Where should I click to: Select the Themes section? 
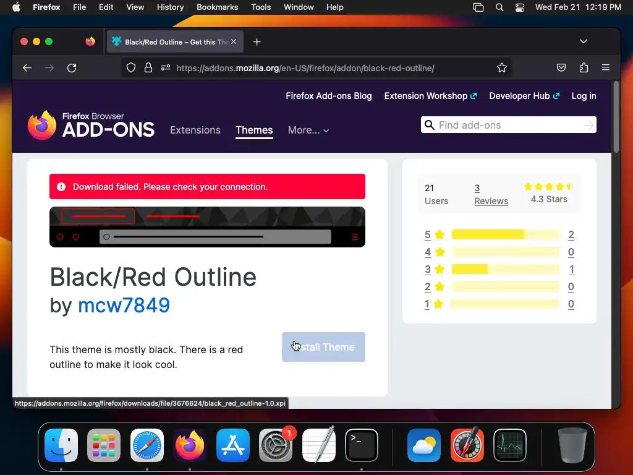(x=254, y=130)
